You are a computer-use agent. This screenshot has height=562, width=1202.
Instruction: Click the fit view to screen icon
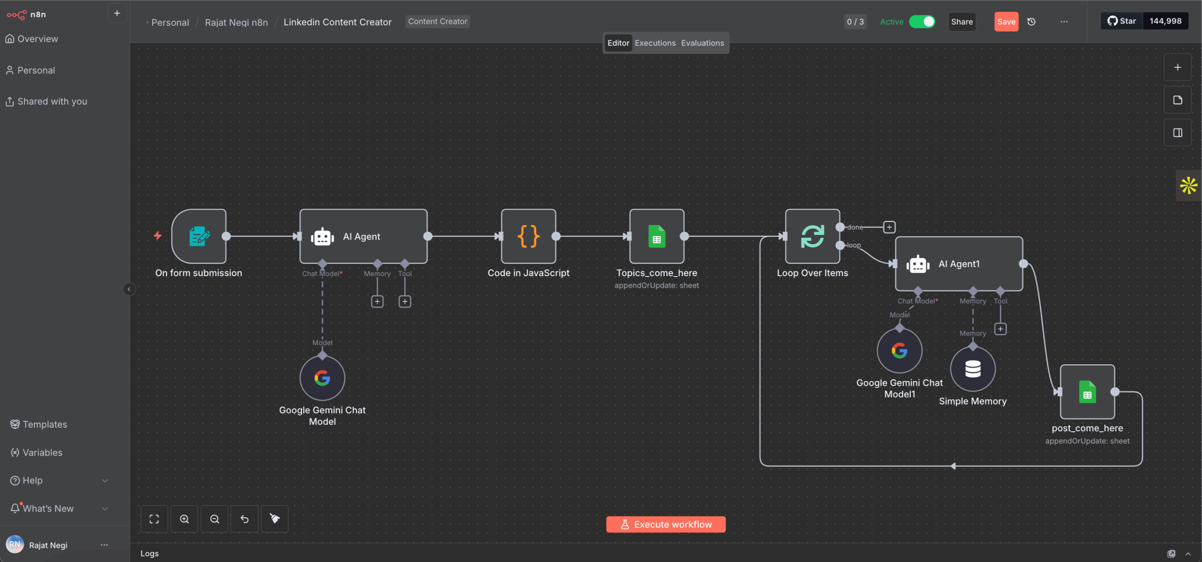coord(154,519)
